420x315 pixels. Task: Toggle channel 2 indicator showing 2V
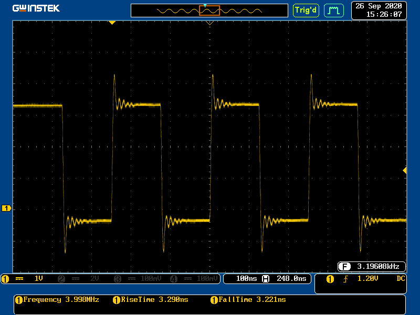point(79,279)
